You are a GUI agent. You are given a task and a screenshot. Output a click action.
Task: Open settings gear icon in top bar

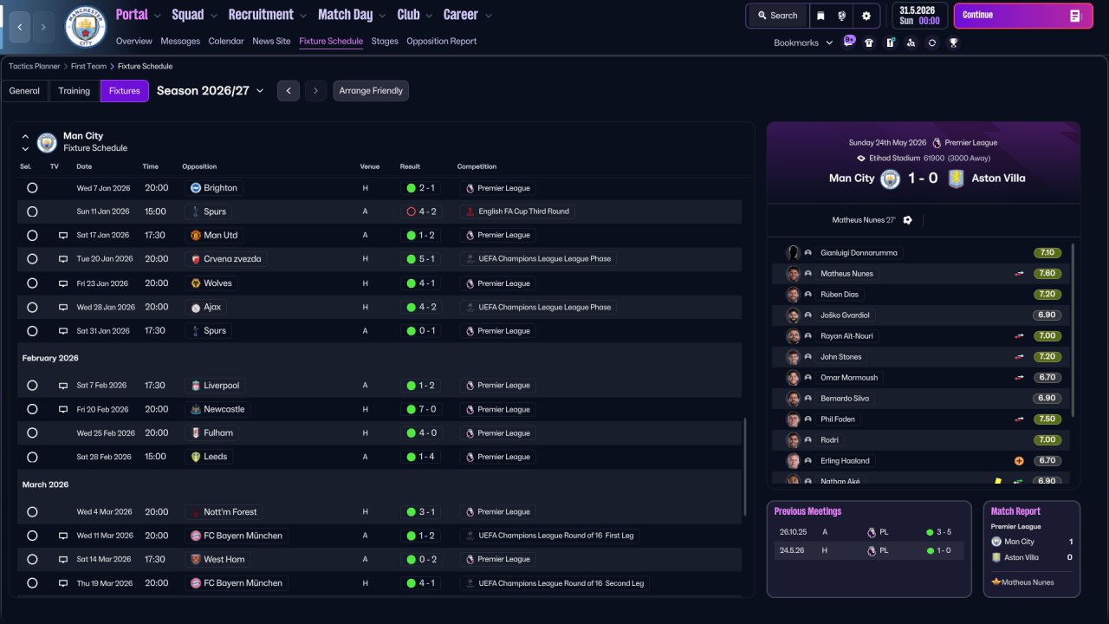pos(866,16)
